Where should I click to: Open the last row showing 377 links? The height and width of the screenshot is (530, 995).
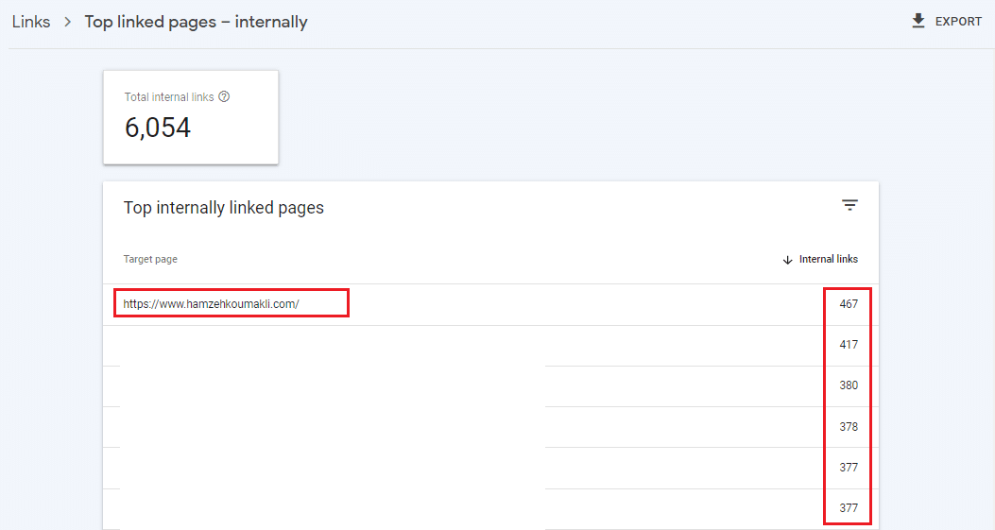pos(849,508)
